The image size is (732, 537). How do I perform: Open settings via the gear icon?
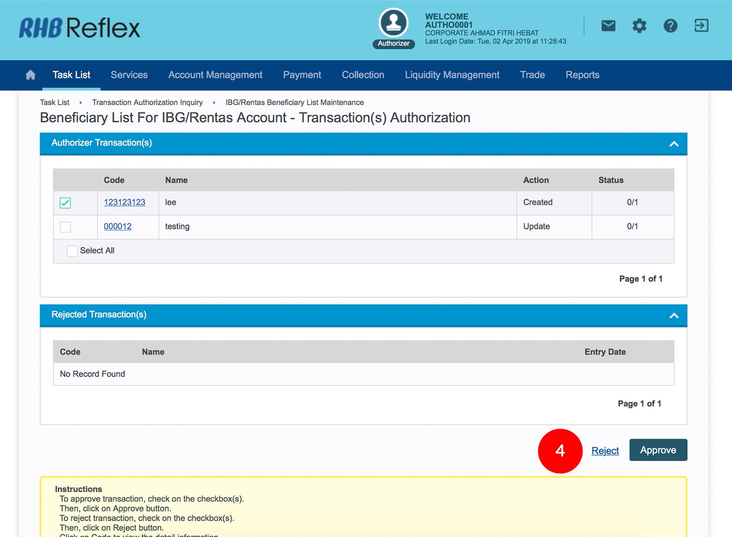point(639,26)
